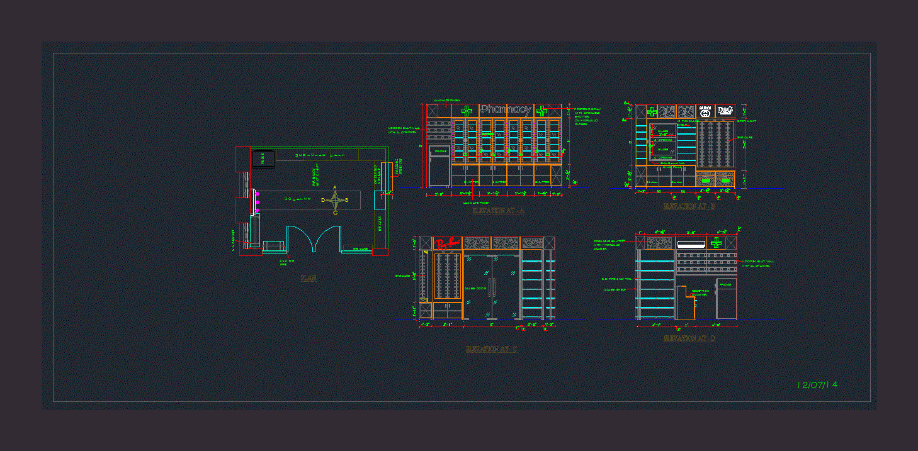Click the "ELEVATION AT - C" title

tap(491, 349)
